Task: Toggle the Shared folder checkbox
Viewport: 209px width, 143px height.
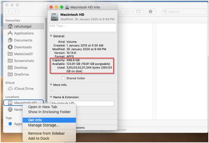Action: [63, 78]
